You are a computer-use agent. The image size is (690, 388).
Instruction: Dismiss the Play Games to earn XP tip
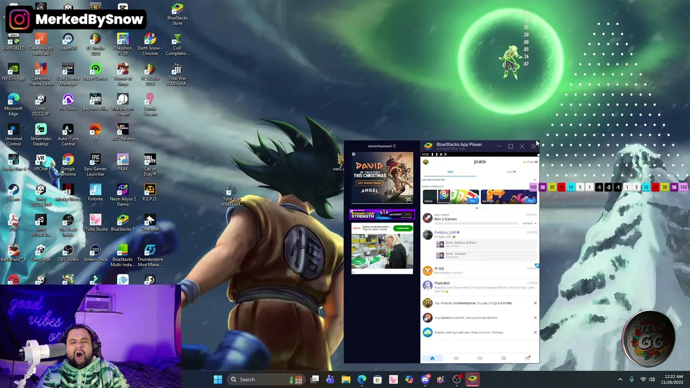(535, 317)
